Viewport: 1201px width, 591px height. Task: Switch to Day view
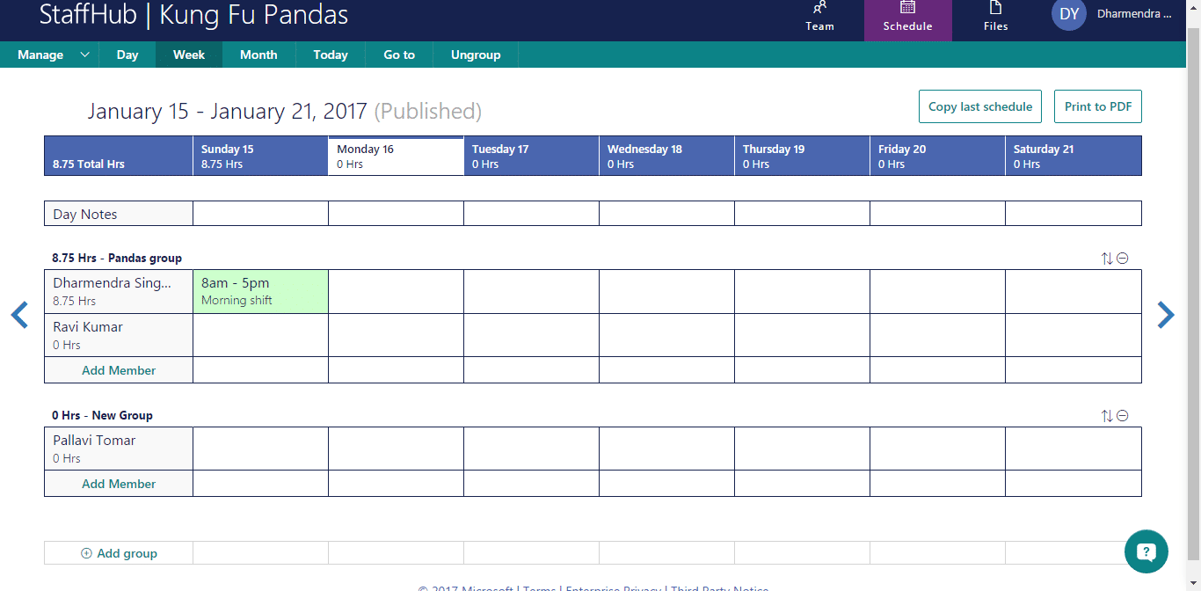click(127, 55)
